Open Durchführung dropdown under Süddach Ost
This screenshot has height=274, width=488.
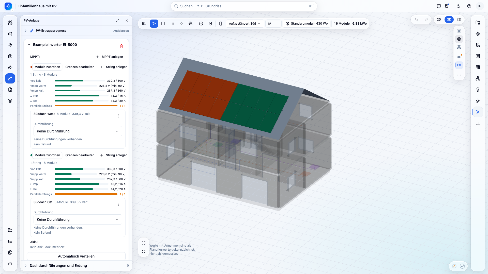pyautogui.click(x=78, y=219)
